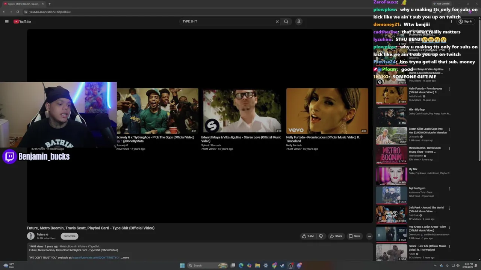The height and width of the screenshot is (270, 481).
Task: Open Settings gear on taskbar
Action: [x=266, y=265]
